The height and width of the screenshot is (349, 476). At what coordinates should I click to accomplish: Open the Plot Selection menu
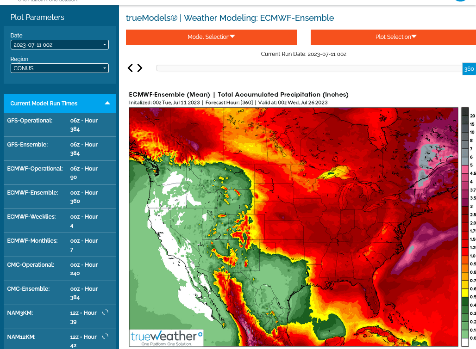[x=393, y=37]
